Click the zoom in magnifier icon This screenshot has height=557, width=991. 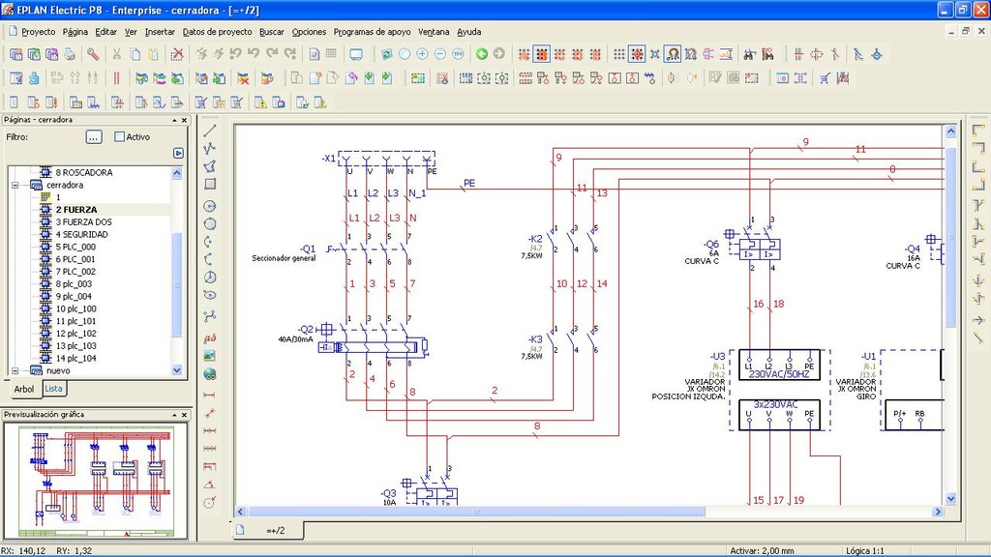click(x=422, y=54)
